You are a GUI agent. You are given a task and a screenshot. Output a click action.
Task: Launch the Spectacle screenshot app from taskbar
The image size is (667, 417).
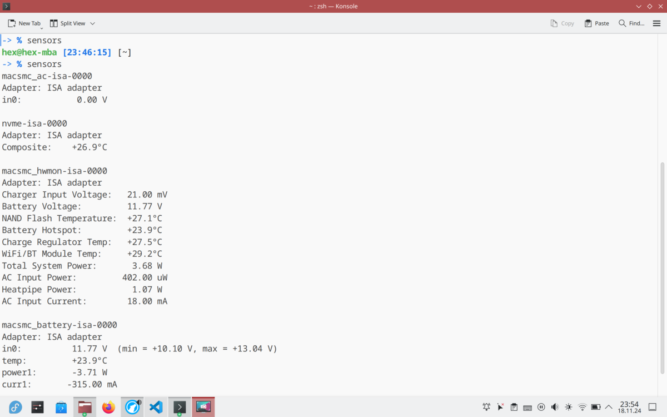(x=203, y=407)
